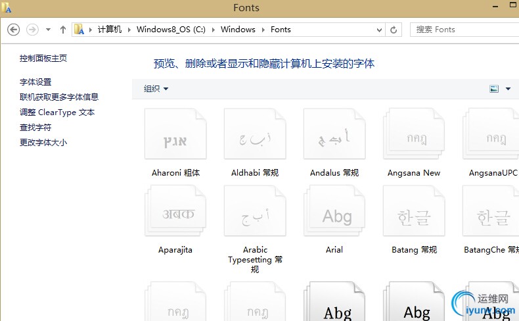
Task: Click the Aharoni 粗体 label
Action: [176, 173]
